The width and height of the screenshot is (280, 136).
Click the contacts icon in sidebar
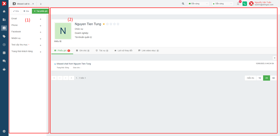[x=4, y=28]
